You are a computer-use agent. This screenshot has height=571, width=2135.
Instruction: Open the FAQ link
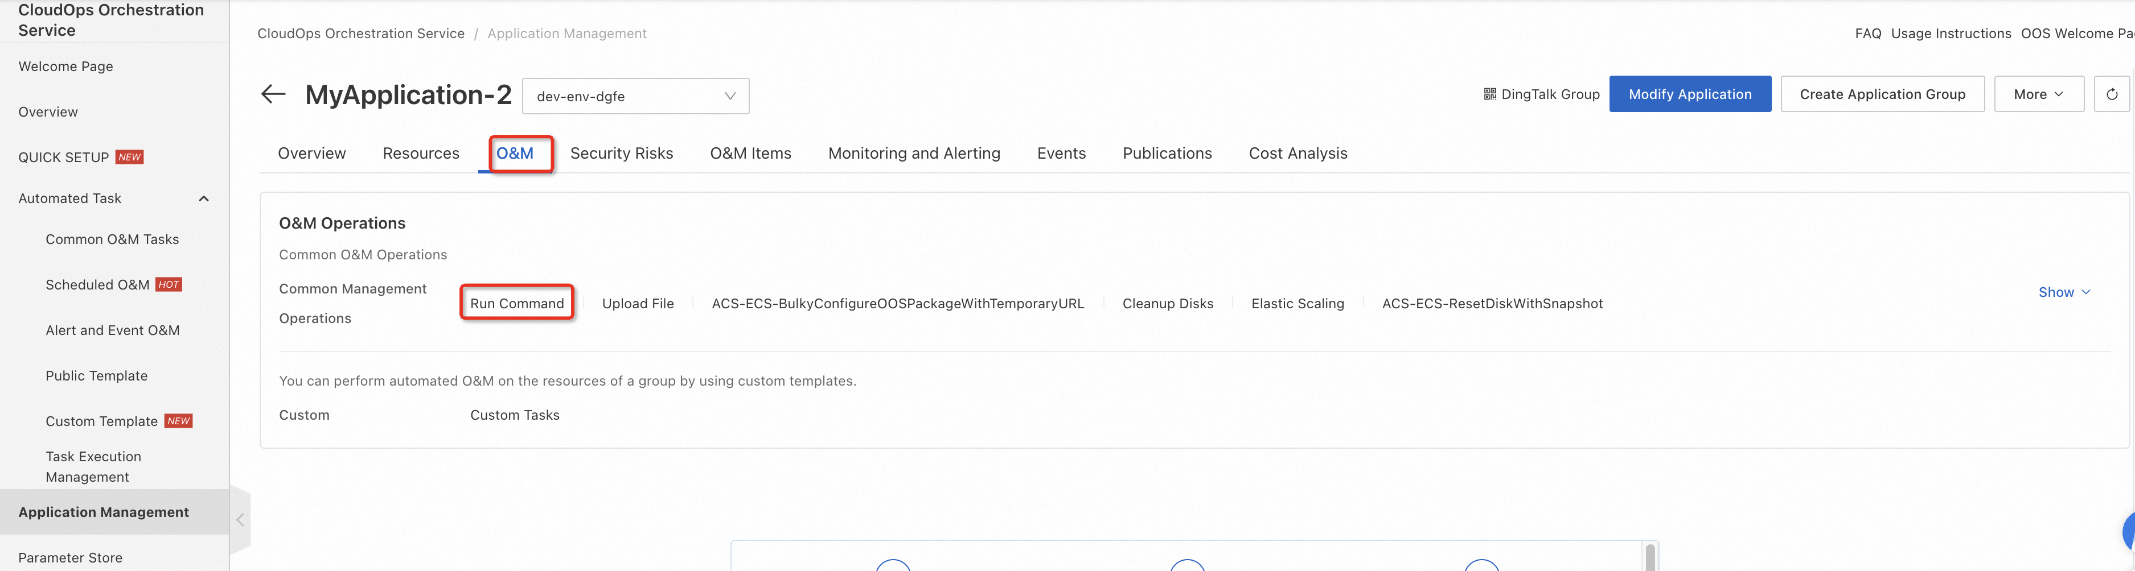1868,33
